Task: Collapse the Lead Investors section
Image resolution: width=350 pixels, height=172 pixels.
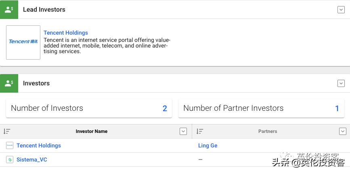Action: point(341,10)
